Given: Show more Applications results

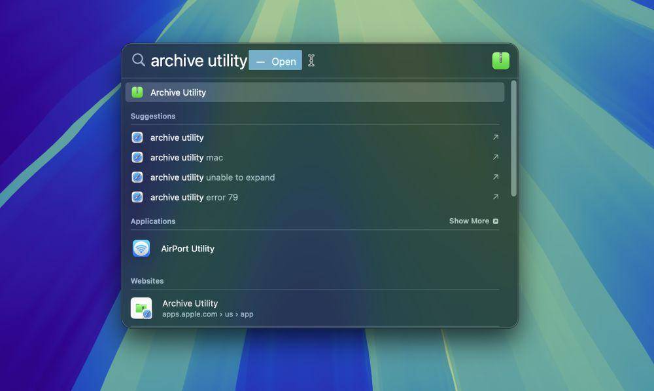Looking at the screenshot, I should [x=473, y=221].
